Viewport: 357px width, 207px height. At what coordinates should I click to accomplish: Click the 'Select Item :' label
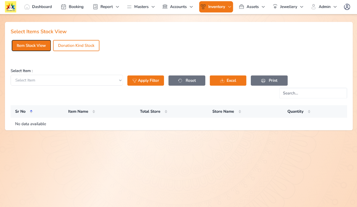(22, 71)
